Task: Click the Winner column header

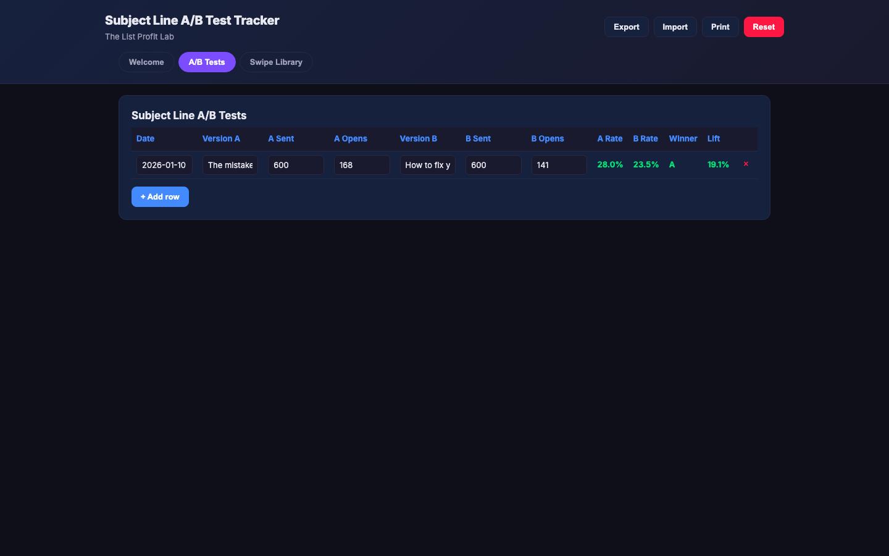Action: [x=683, y=139]
